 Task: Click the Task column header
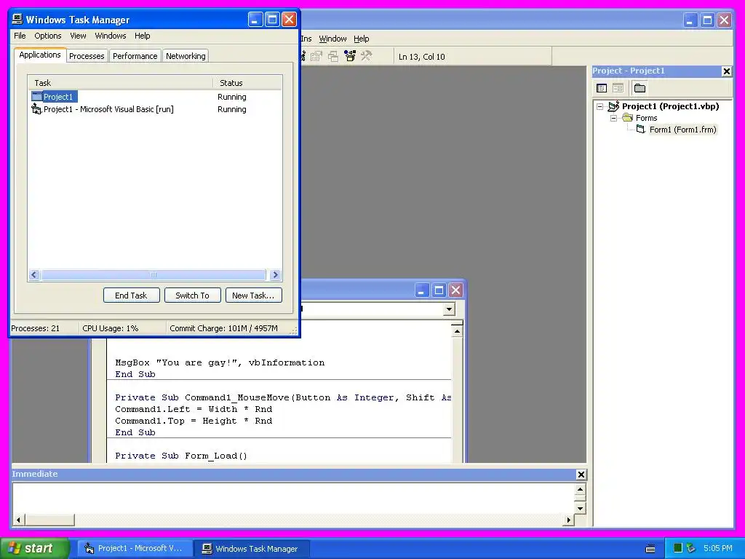tap(120, 83)
